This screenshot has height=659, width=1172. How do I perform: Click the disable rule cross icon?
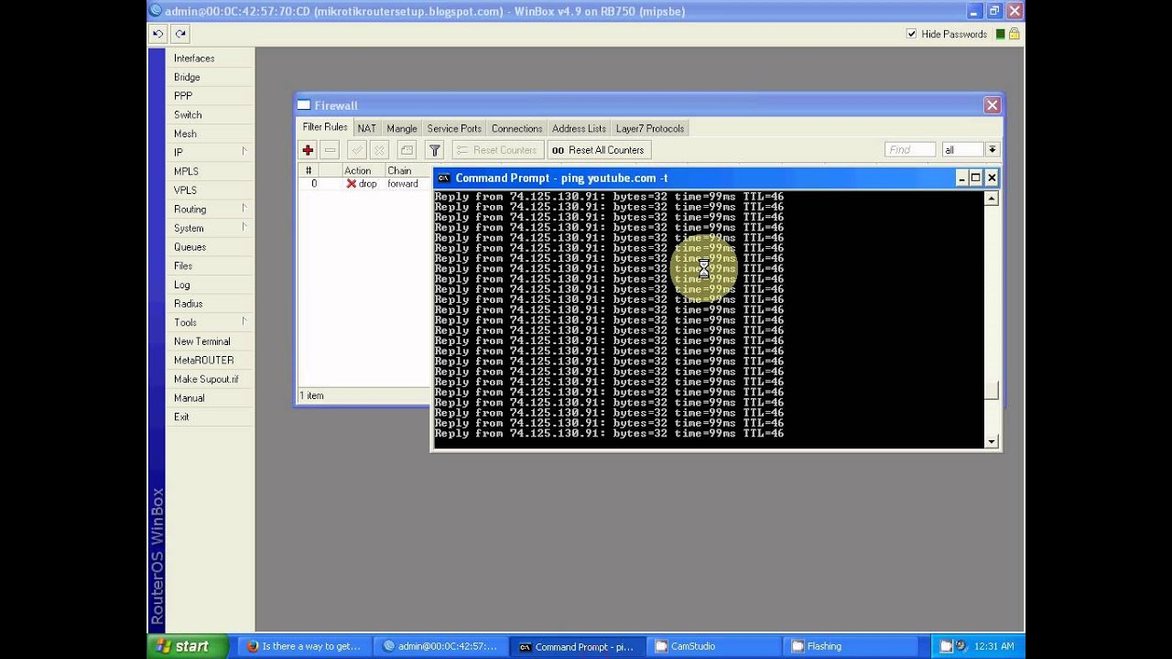pyautogui.click(x=379, y=150)
